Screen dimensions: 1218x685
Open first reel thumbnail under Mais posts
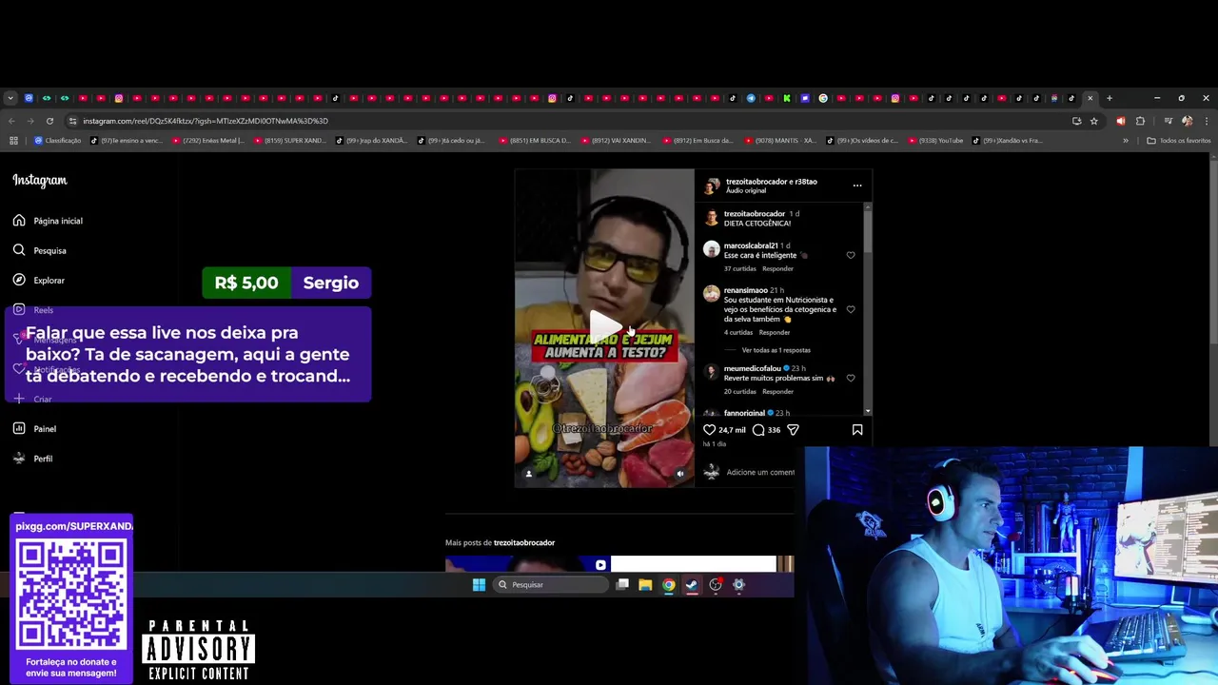(528, 564)
